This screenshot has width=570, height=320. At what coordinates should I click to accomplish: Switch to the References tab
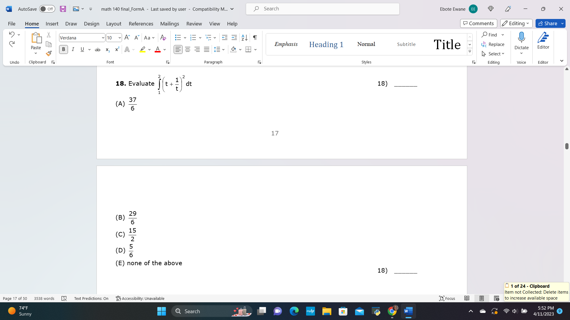141,24
